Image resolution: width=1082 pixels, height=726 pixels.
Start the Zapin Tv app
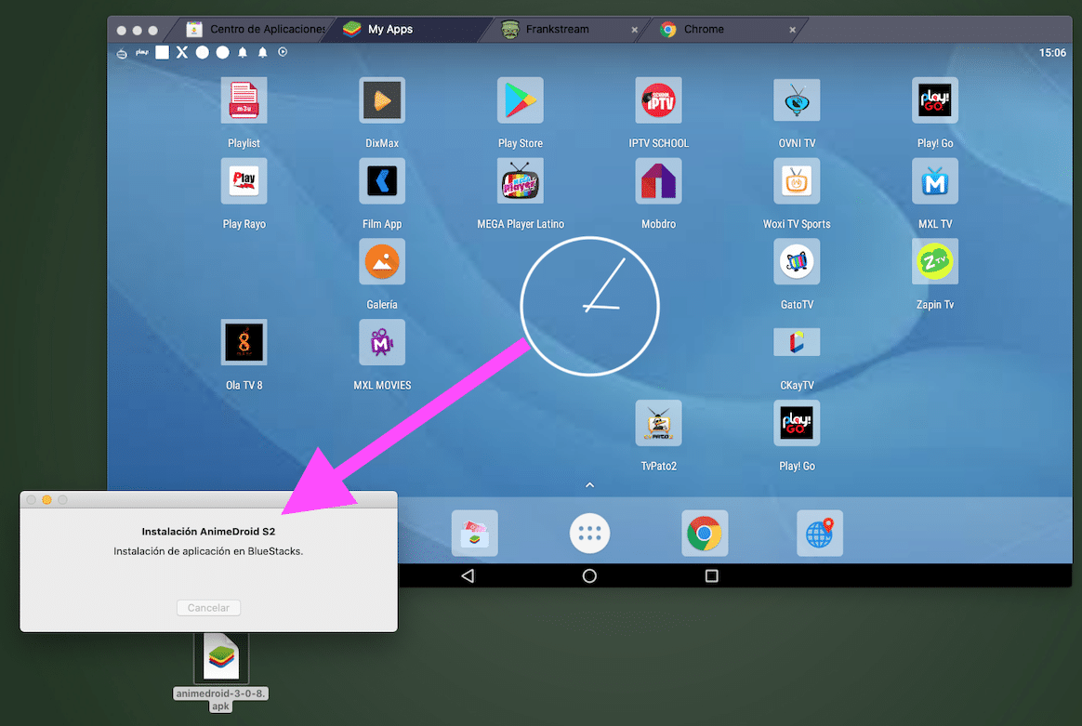pos(934,261)
